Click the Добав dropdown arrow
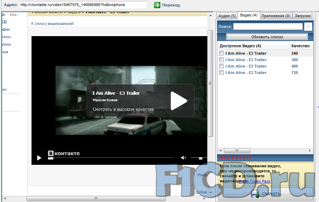Viewport: 319px width, 202px height. click(211, 192)
